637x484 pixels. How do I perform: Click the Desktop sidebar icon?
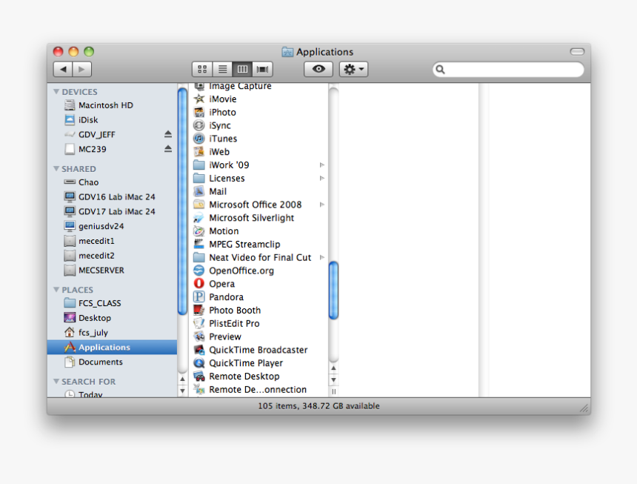pyautogui.click(x=70, y=318)
